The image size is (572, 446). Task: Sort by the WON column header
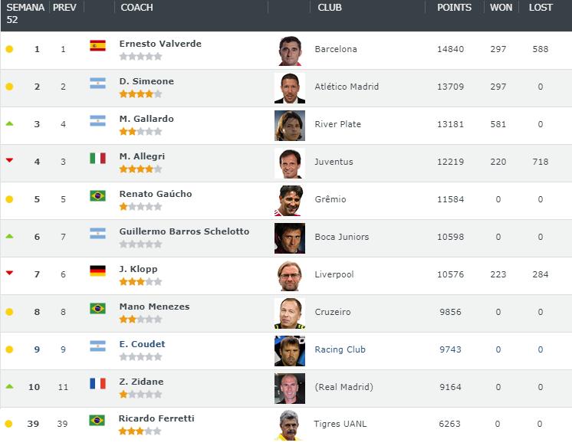(501, 8)
